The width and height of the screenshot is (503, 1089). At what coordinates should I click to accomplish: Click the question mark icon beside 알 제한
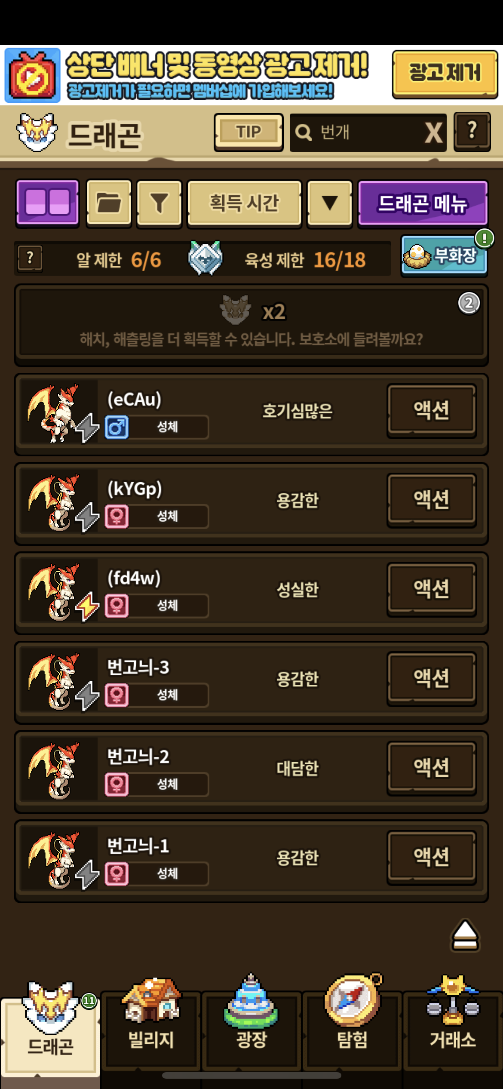coord(30,258)
